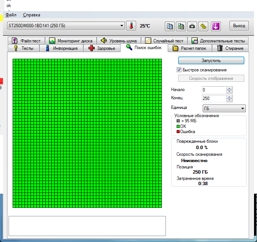Click the Скорость отображения button

pos(211,78)
